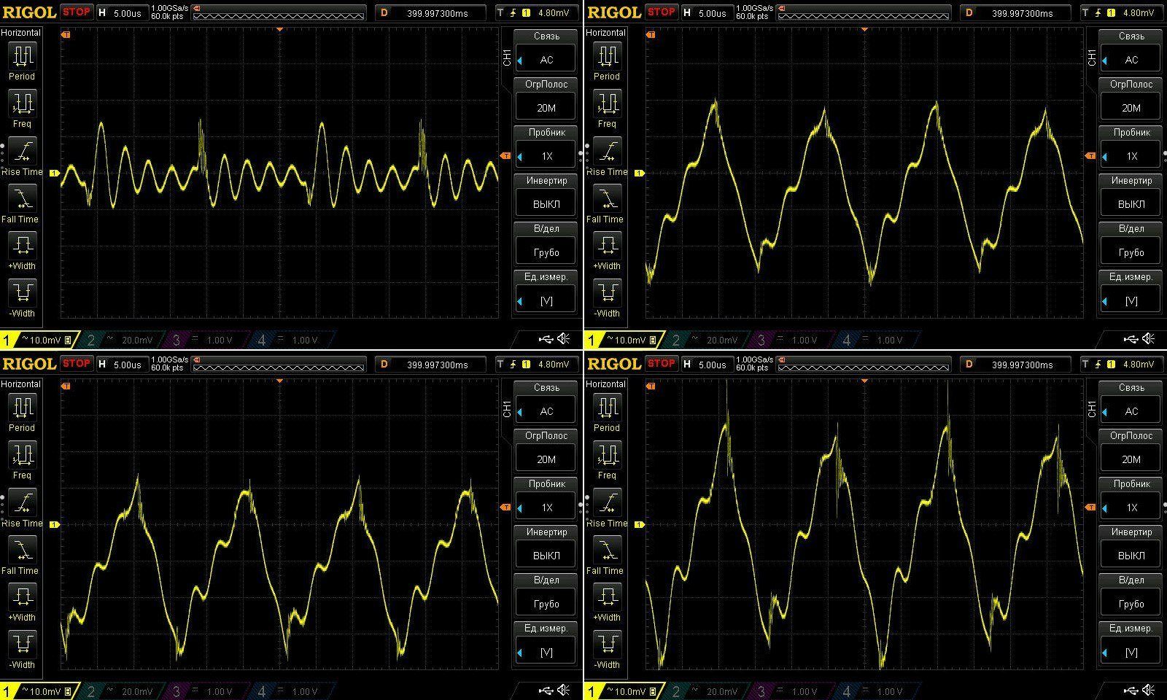Open the Связь AC coupling selector in top-left scope
This screenshot has height=700, width=1167.
(546, 60)
